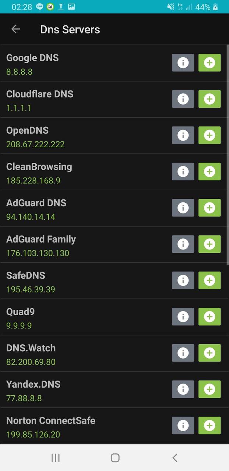This screenshot has height=471, width=229.
Task: View info about Google DNS
Action: point(183,62)
